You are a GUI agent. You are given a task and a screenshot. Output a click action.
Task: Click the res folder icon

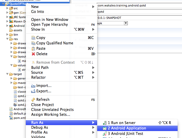(x=11, y=39)
